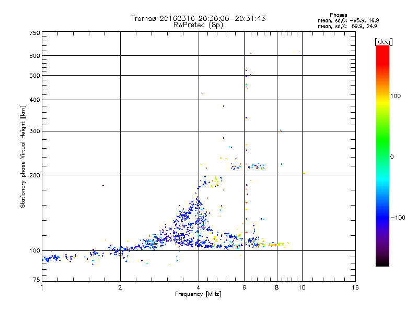This screenshot has height=313, width=418.
Task: Click the y-axis label 'Stationary phase Virtual Height [km]'
Action: [x=22, y=157]
